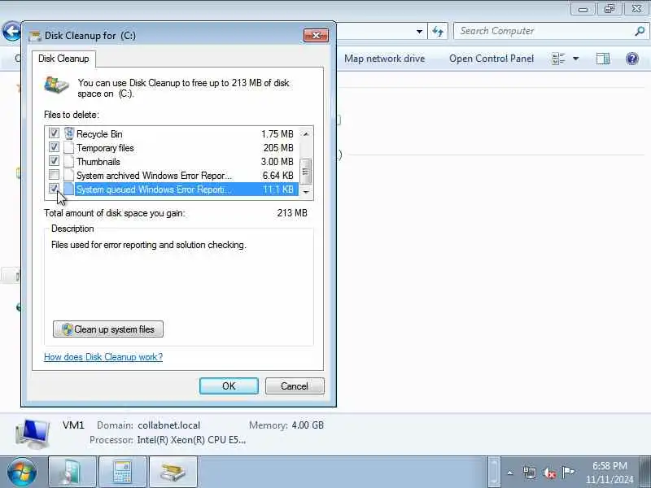
Task: Click the Show desktop strip at taskbar end
Action: click(644, 473)
